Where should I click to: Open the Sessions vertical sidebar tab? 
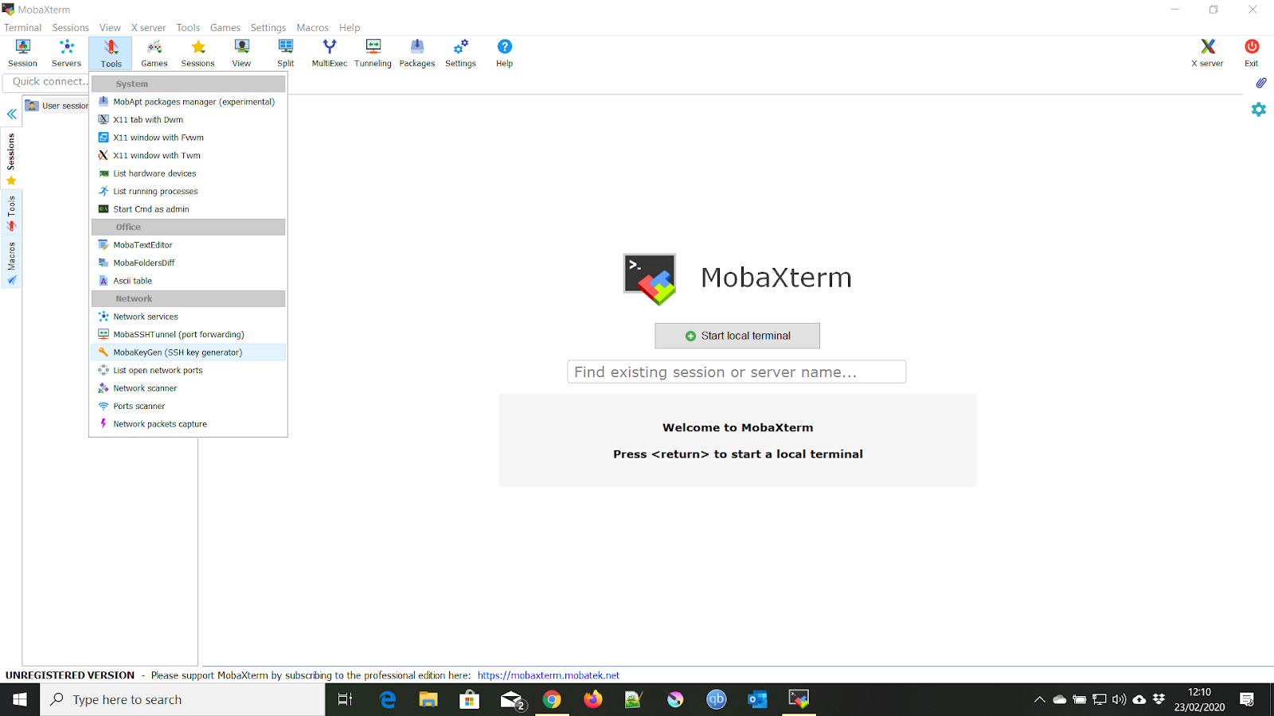[x=11, y=158]
